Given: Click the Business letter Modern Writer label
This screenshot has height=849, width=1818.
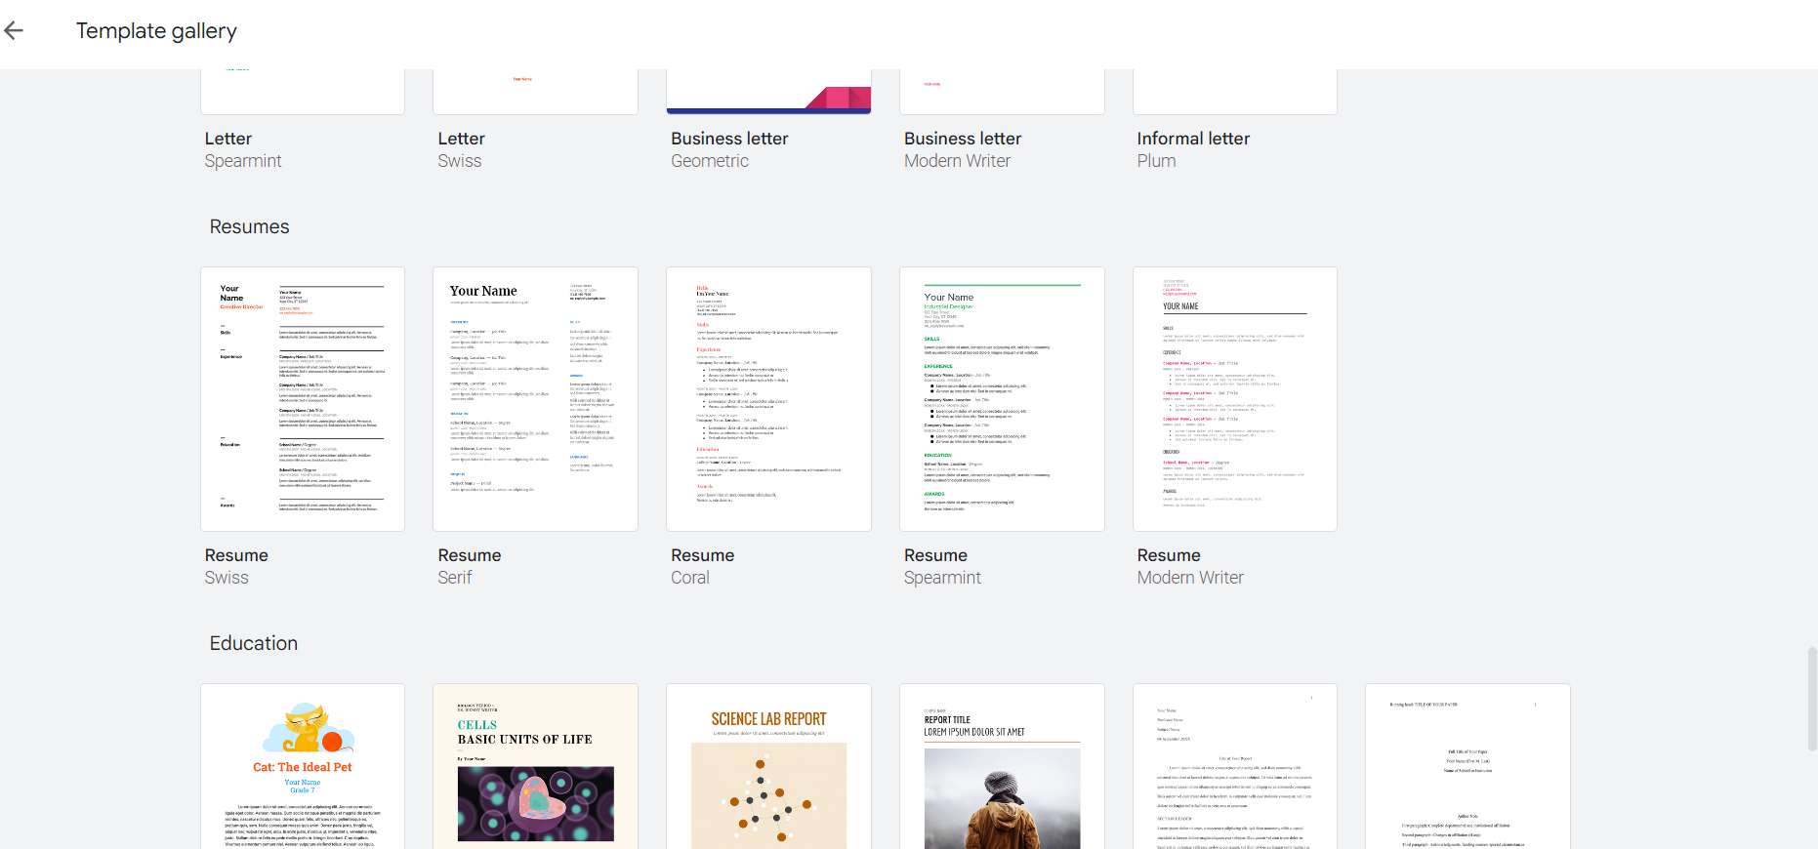Looking at the screenshot, I should pos(963,149).
